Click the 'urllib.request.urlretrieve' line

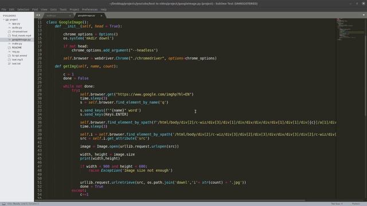(x=163, y=183)
